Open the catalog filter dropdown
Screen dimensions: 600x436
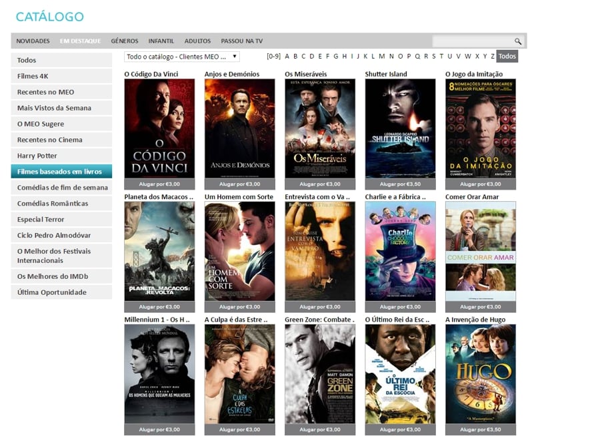tap(182, 57)
